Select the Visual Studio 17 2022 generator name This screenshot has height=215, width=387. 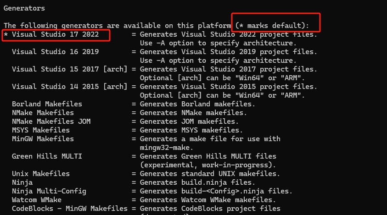click(x=55, y=34)
